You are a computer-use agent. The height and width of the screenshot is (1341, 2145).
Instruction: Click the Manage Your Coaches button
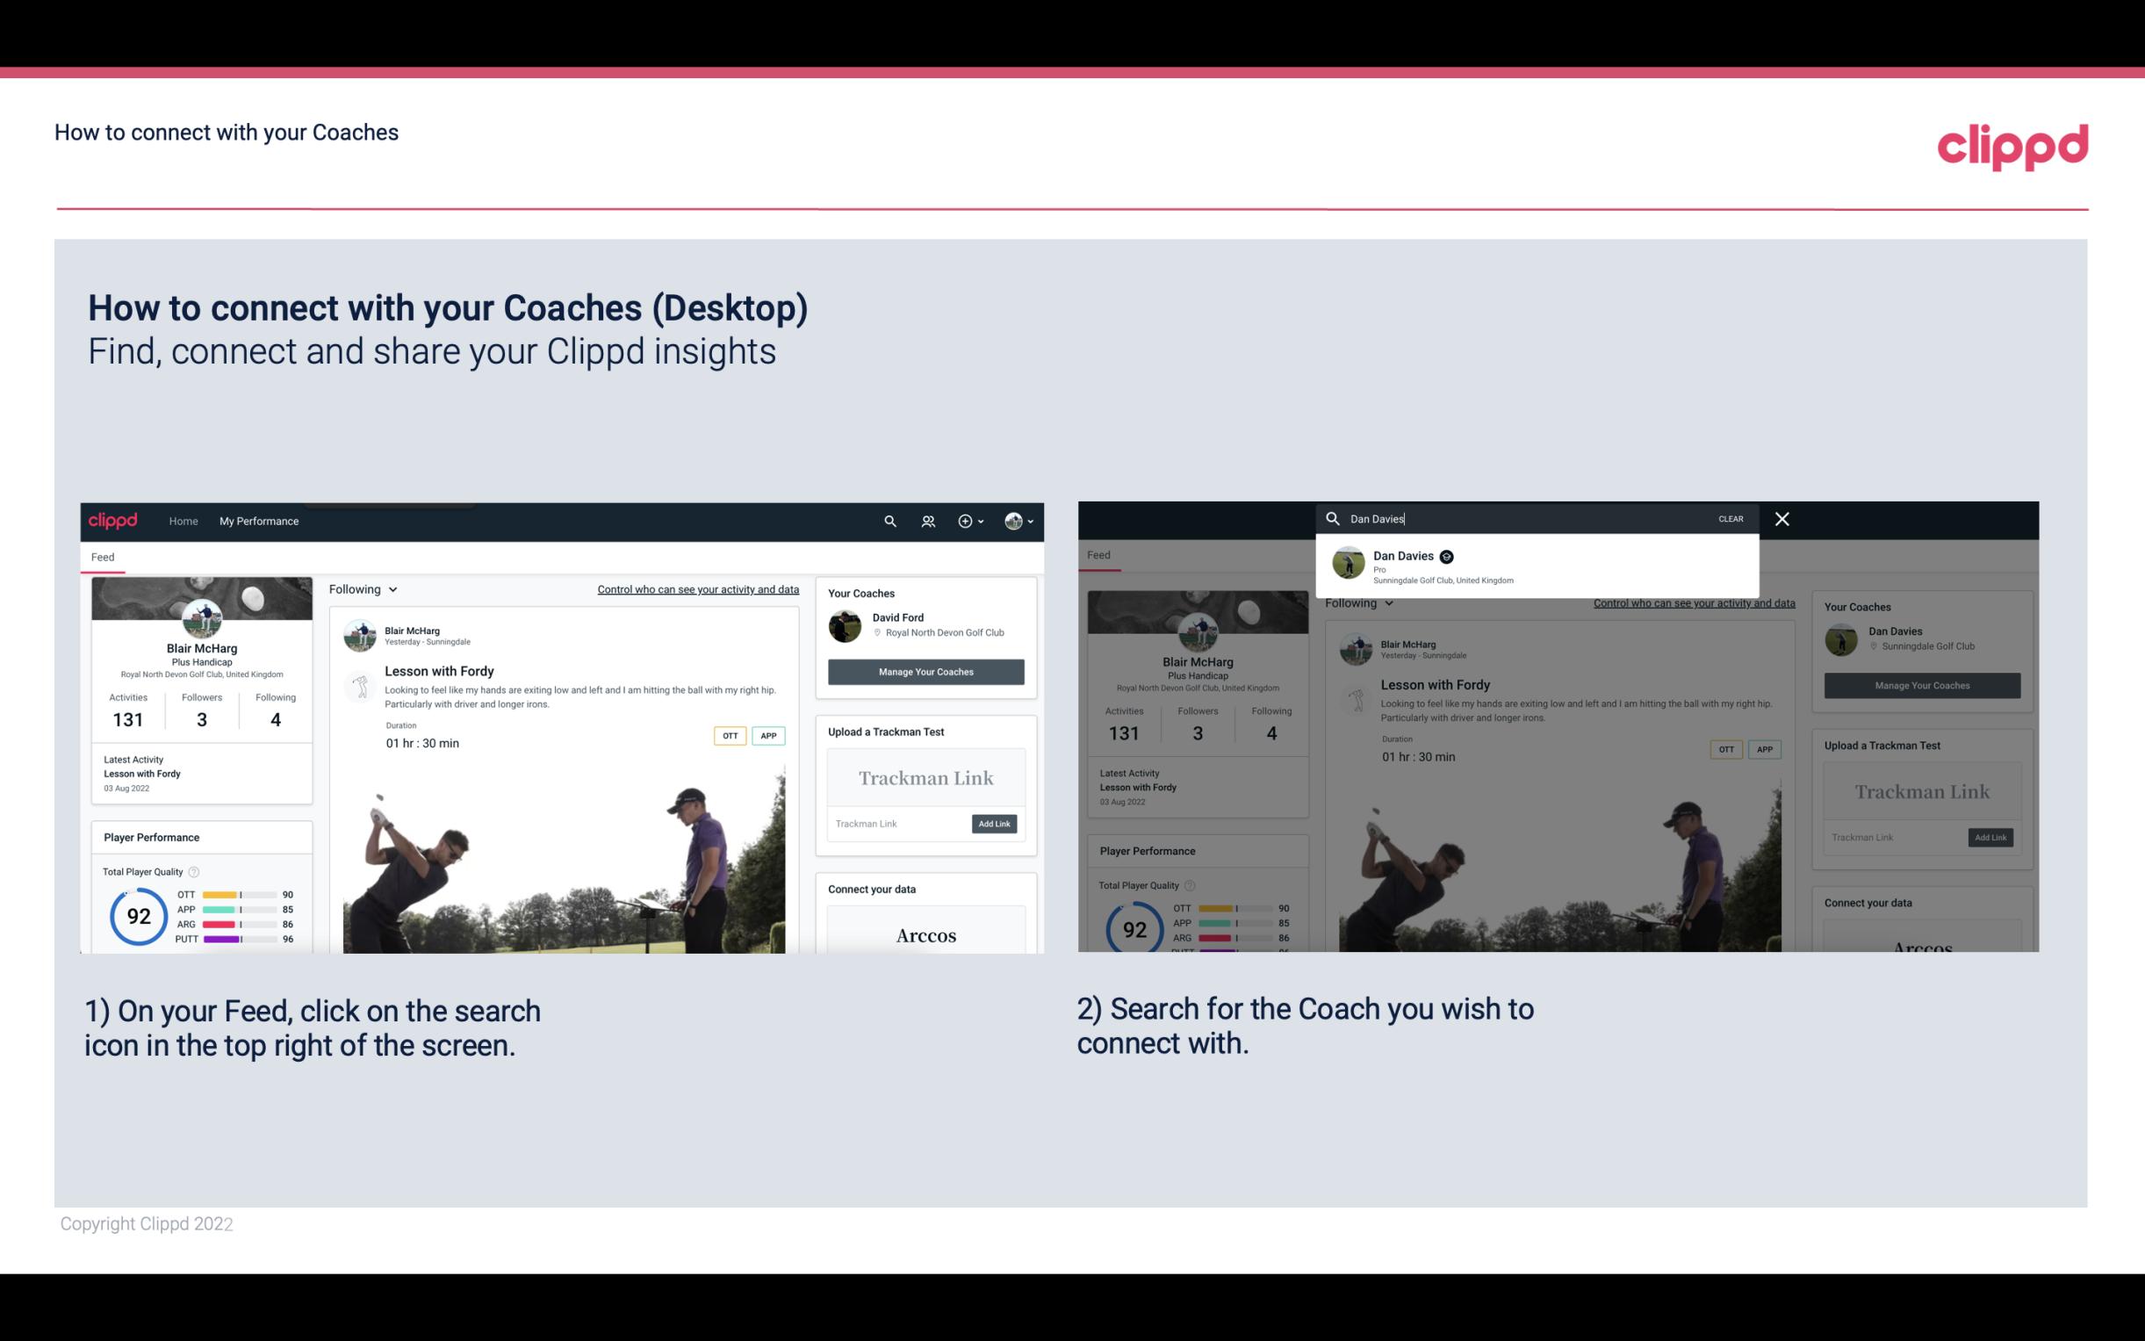pyautogui.click(x=924, y=671)
